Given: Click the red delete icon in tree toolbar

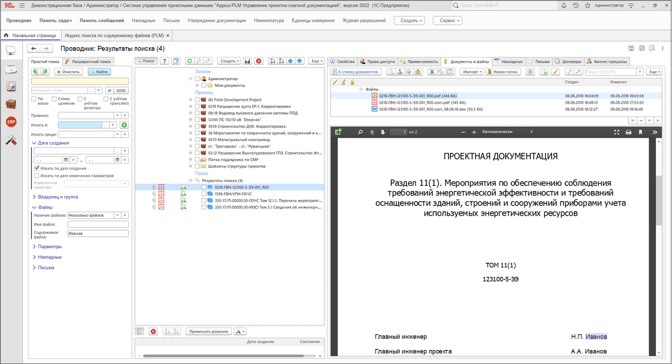Looking at the screenshot, I should point(258,60).
